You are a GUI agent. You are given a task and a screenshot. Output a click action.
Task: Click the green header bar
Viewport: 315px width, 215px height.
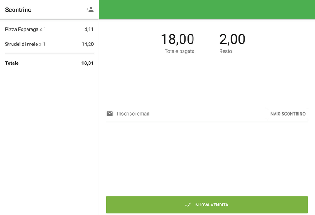207,9
